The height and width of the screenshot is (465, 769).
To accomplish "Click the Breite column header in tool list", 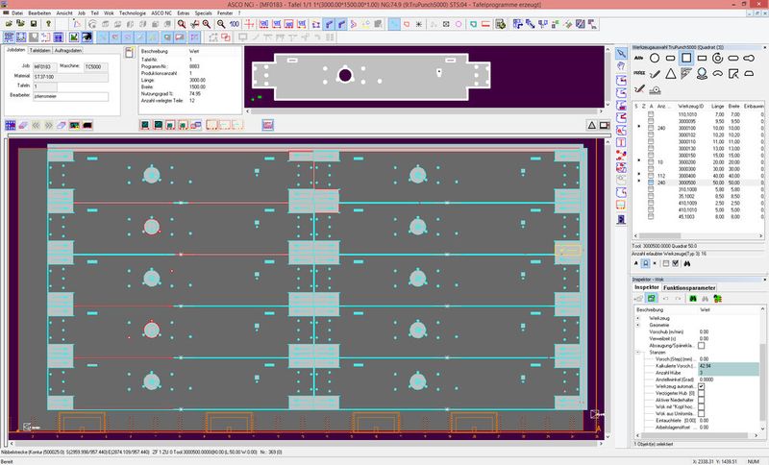I will click(x=733, y=107).
